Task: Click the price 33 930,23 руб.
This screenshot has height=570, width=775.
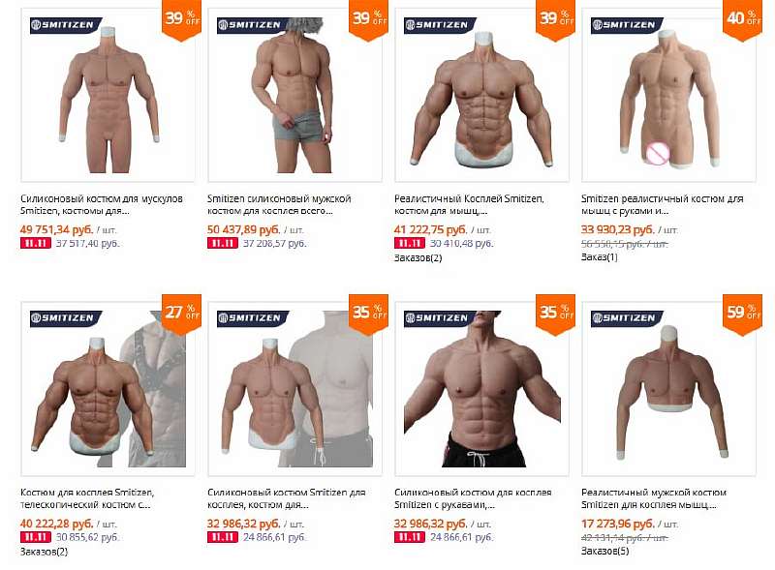Action: tap(617, 229)
